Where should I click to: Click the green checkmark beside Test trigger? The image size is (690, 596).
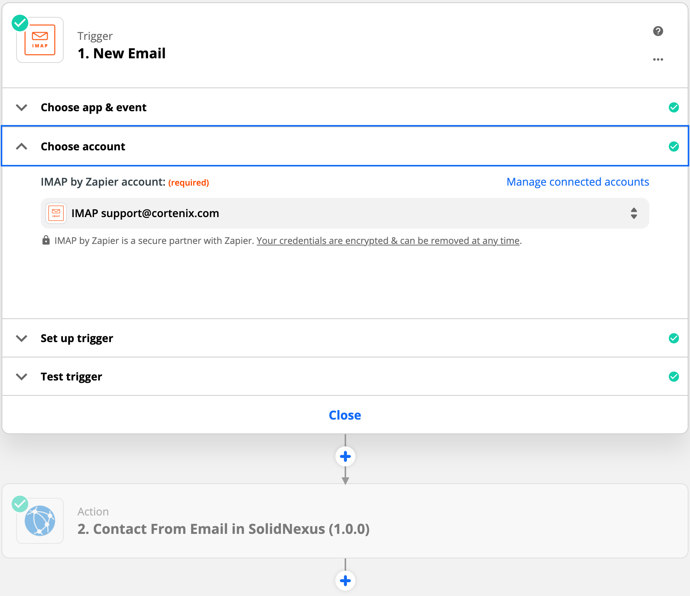point(674,377)
